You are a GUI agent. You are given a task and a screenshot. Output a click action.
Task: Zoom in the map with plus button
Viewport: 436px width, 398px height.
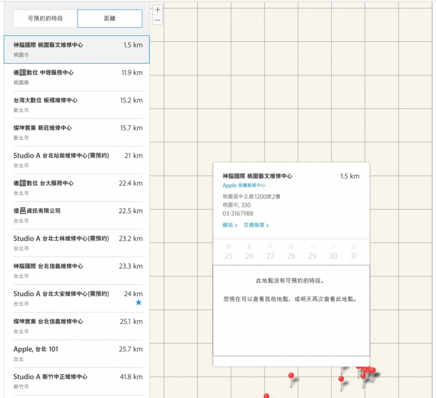(x=157, y=10)
